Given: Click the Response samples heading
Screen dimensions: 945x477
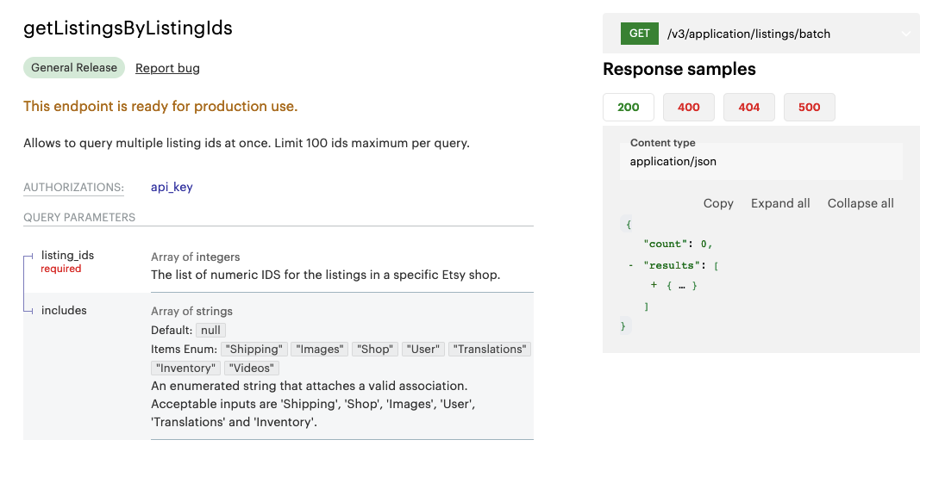Looking at the screenshot, I should [x=679, y=69].
